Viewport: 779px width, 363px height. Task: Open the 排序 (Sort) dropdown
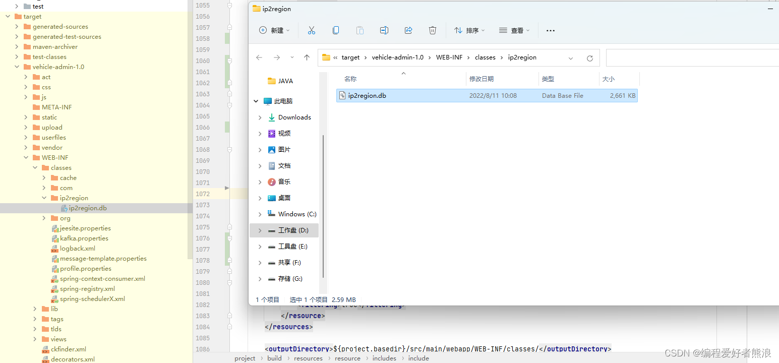[x=469, y=30]
